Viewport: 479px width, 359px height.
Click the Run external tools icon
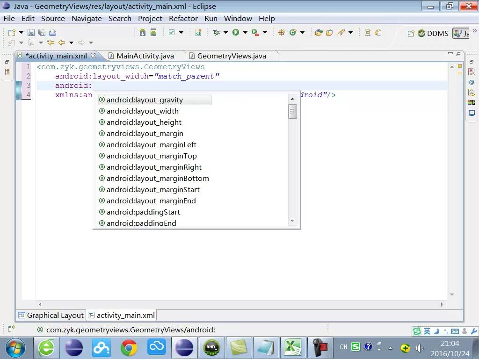coord(255,32)
